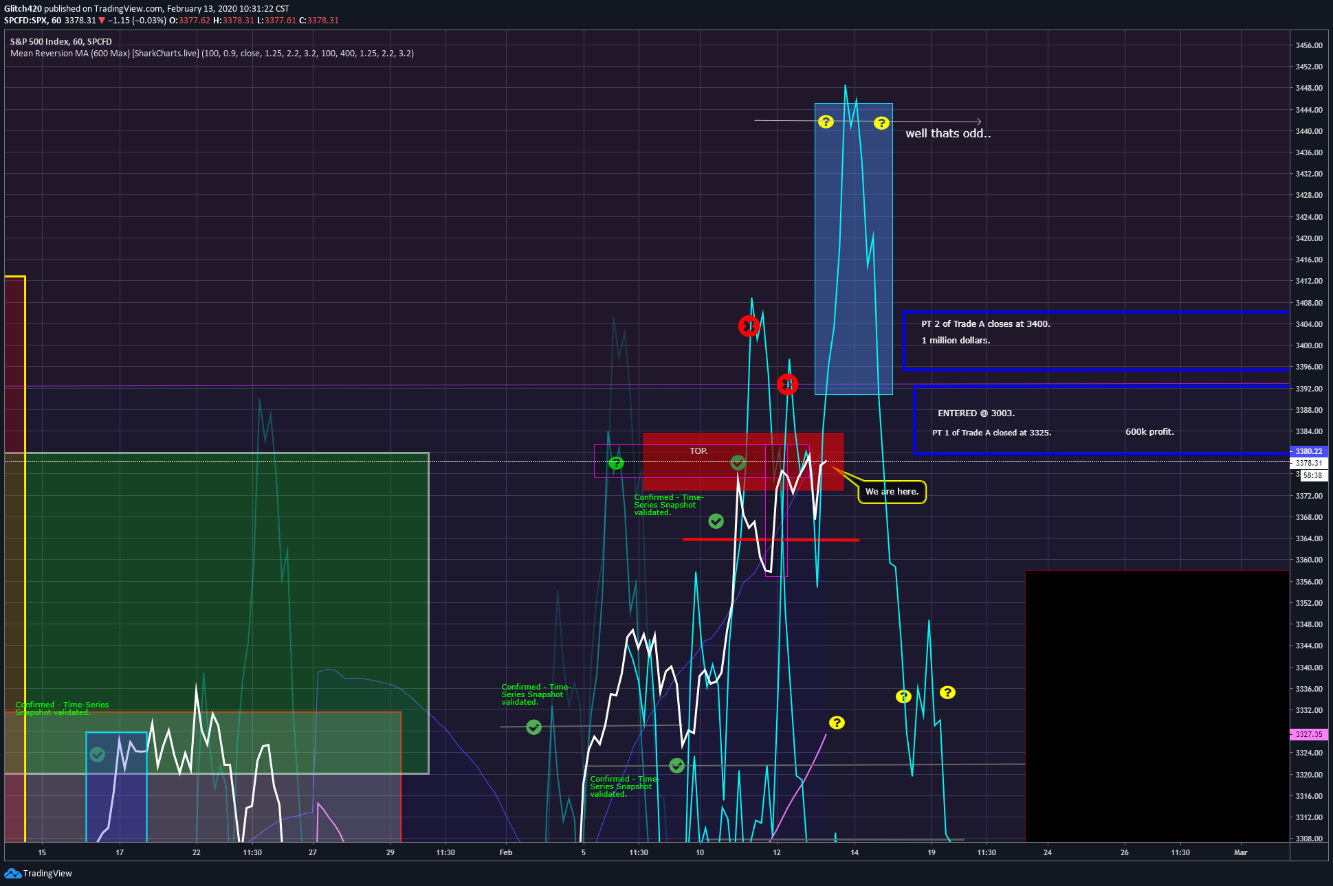Select 'S&P 500 Index, 60, SPCFD' legend title
Viewport: 1333px width, 886px height.
(x=60, y=42)
